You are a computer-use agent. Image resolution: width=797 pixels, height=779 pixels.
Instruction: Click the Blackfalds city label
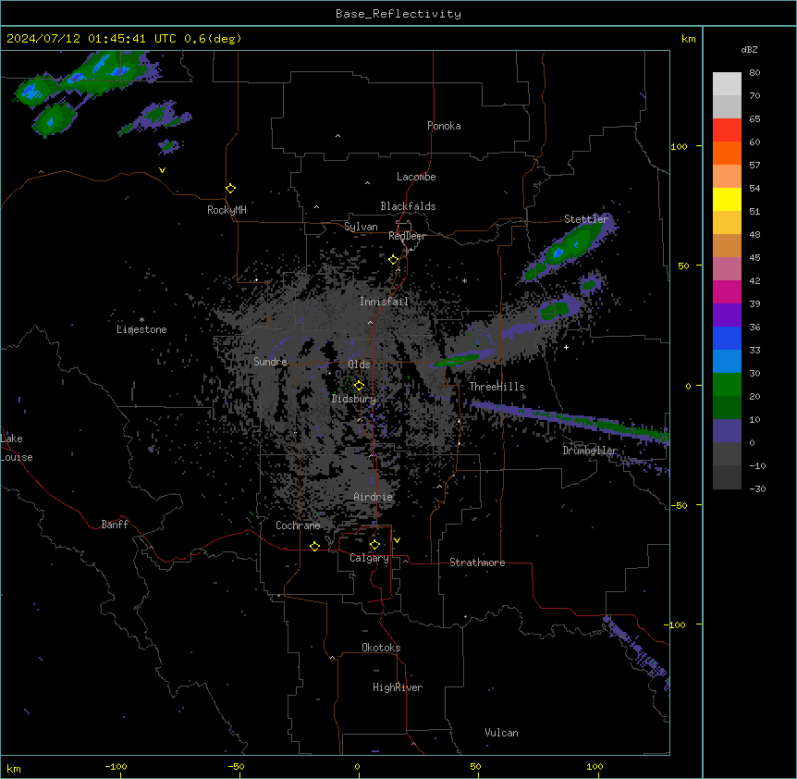[x=408, y=206]
